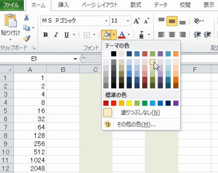
Task: Select column B header
Action: point(63,69)
